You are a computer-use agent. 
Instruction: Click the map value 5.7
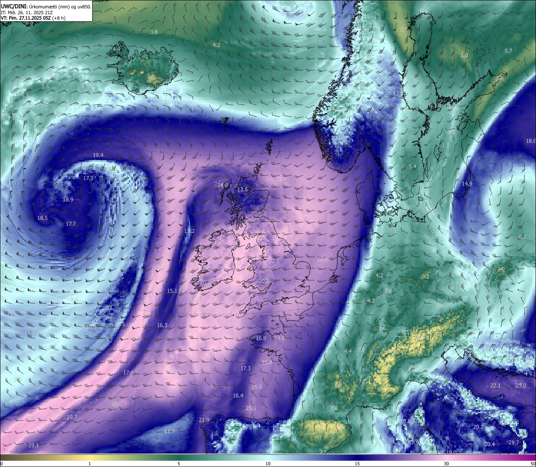click(508, 51)
